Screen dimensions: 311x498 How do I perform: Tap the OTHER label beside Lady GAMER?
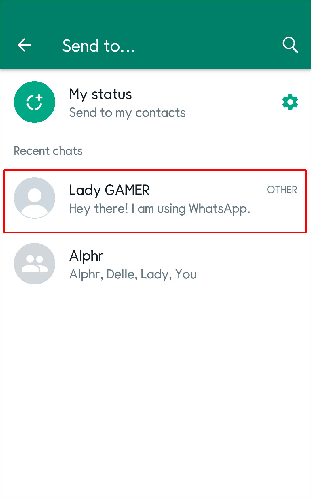click(282, 190)
